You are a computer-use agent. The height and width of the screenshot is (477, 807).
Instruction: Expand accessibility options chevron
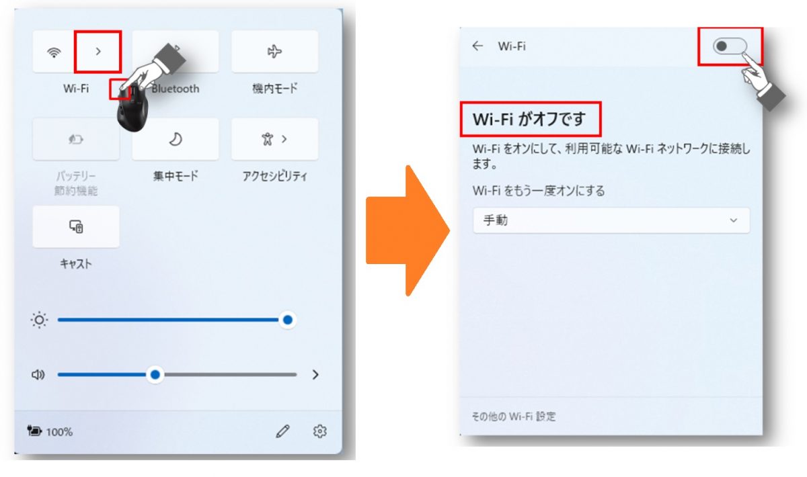point(284,139)
